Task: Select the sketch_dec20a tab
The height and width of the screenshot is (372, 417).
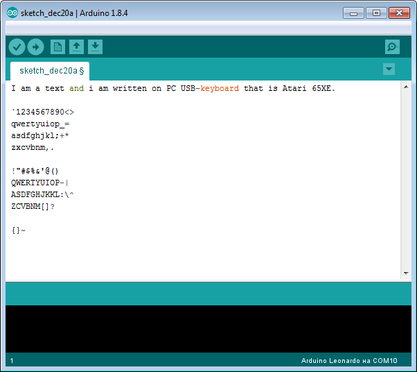Action: point(50,70)
